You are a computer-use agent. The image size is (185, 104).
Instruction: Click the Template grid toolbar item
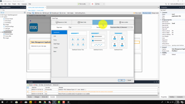54,13
